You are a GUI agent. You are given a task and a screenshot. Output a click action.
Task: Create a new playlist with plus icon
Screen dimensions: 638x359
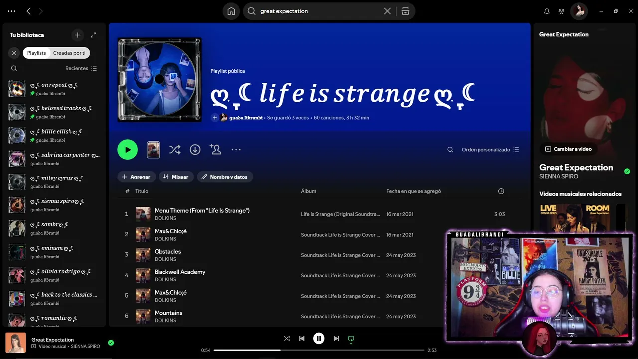pyautogui.click(x=77, y=35)
